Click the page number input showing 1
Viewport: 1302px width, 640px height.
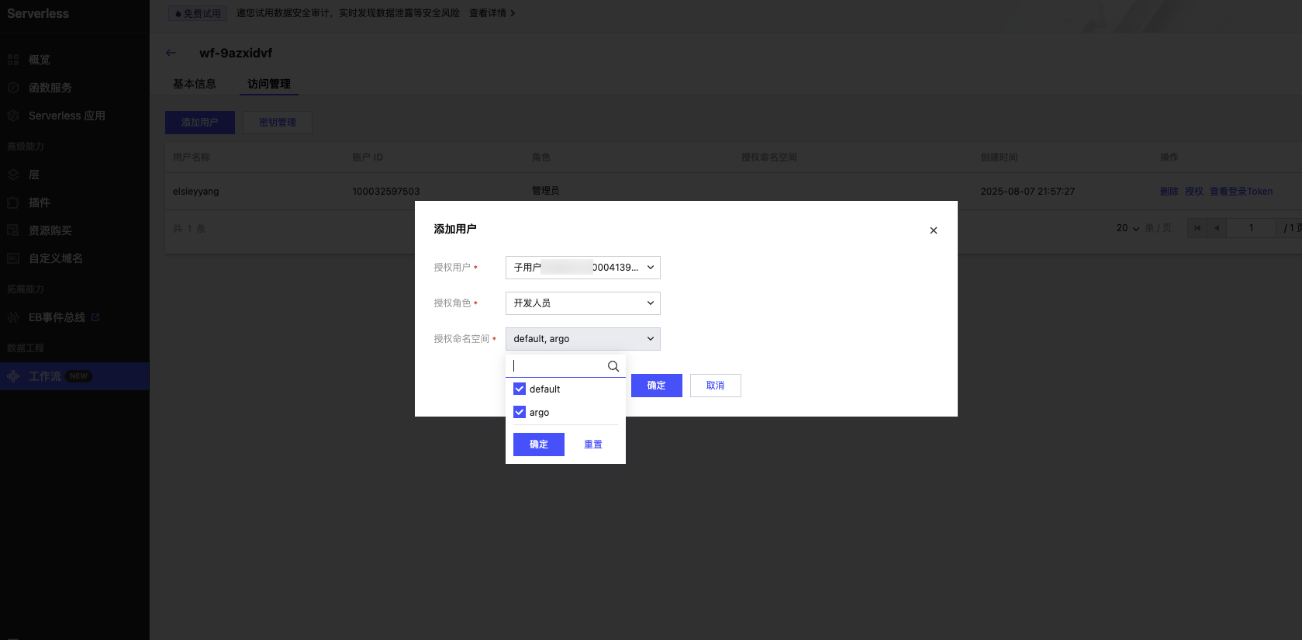coord(1251,228)
